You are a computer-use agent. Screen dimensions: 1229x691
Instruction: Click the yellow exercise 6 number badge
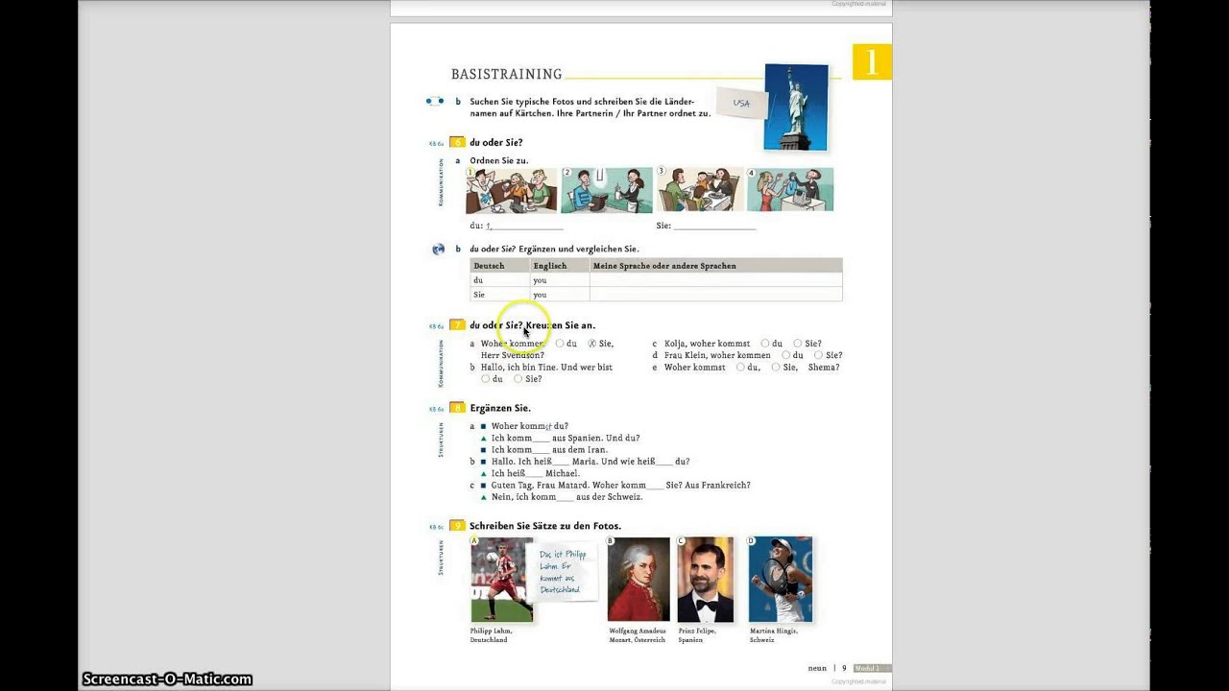pyautogui.click(x=457, y=142)
